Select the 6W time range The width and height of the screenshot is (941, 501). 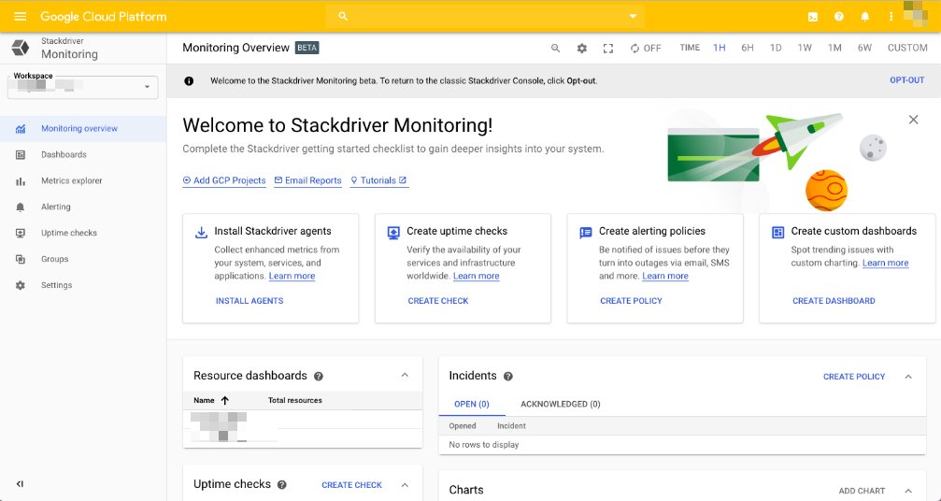864,48
